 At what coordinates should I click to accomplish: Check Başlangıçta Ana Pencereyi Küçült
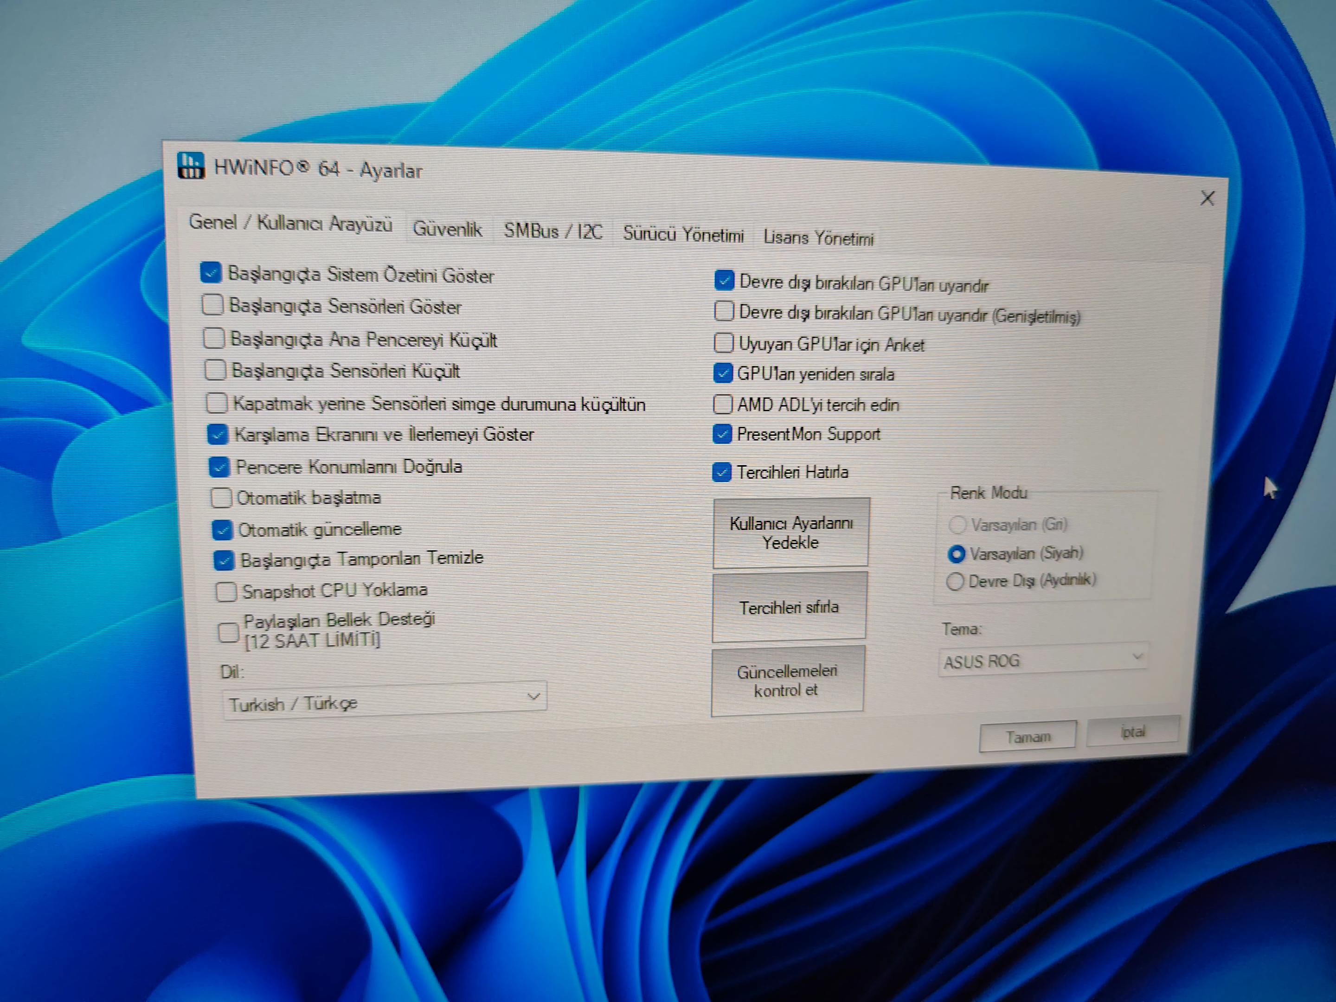click(x=214, y=338)
